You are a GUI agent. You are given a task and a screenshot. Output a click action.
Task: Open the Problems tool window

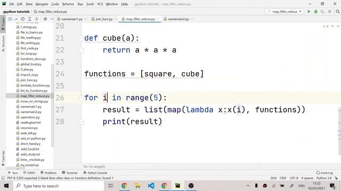[x=48, y=172]
